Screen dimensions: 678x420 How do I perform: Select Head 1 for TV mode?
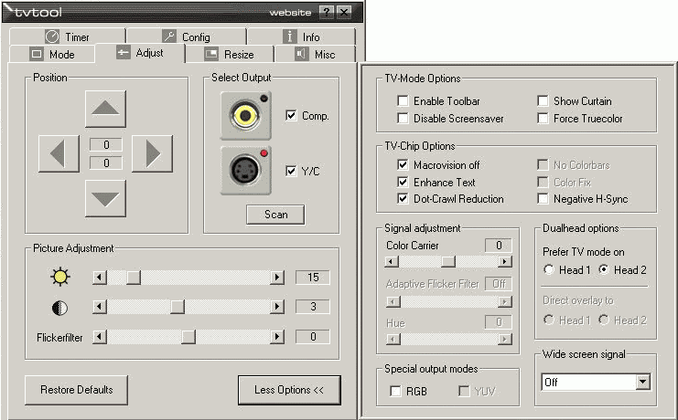click(x=549, y=269)
